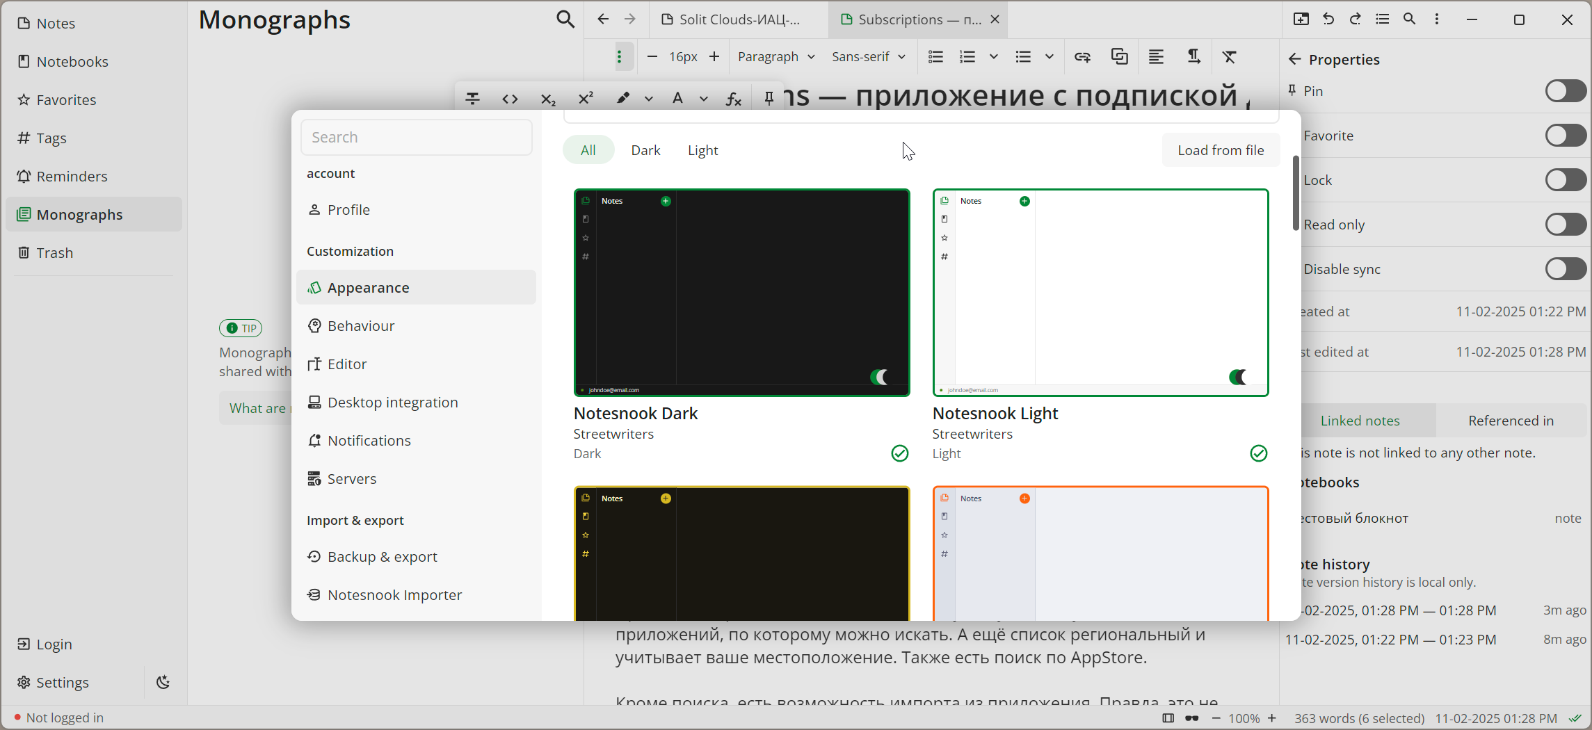Select Dark themes filter
The height and width of the screenshot is (730, 1592).
click(645, 150)
